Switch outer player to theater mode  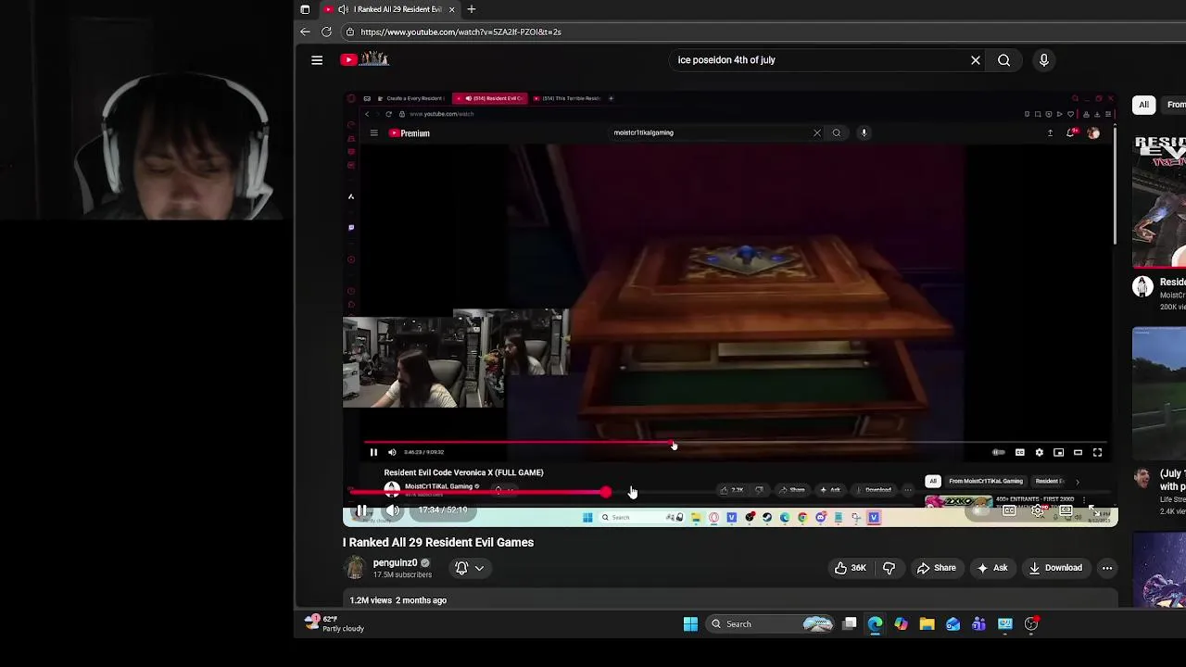(1066, 511)
